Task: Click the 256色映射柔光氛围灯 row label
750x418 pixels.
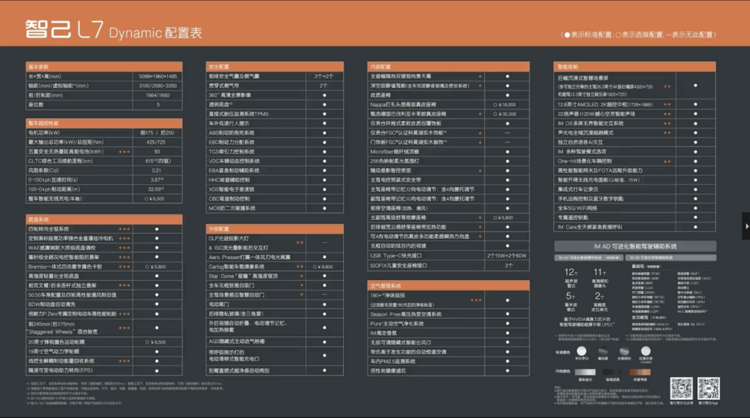Action: 394,161
